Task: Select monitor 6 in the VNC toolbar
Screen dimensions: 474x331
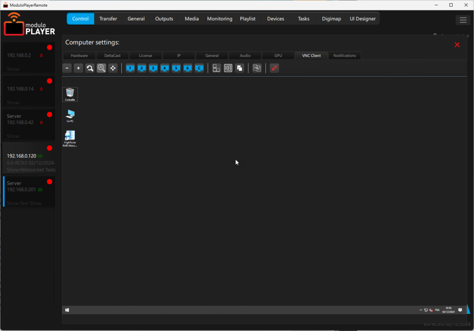Action: click(187, 68)
